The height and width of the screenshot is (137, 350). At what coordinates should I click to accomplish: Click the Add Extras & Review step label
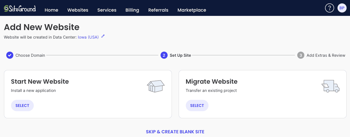326,55
